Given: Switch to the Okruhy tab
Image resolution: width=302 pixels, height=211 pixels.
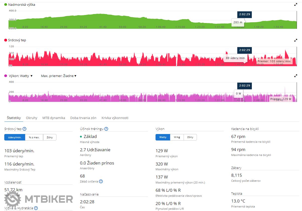Looking at the screenshot, I should [32, 118].
